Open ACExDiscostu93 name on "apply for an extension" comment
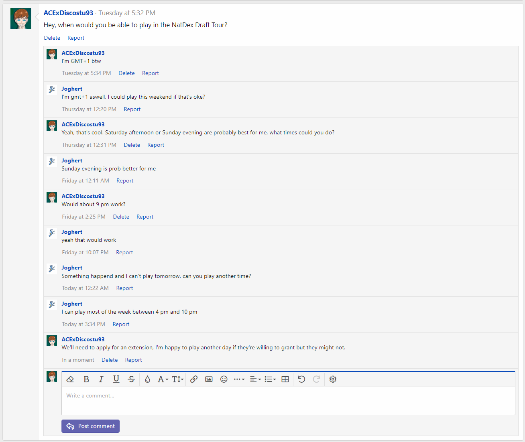The width and height of the screenshot is (525, 442). click(83, 340)
